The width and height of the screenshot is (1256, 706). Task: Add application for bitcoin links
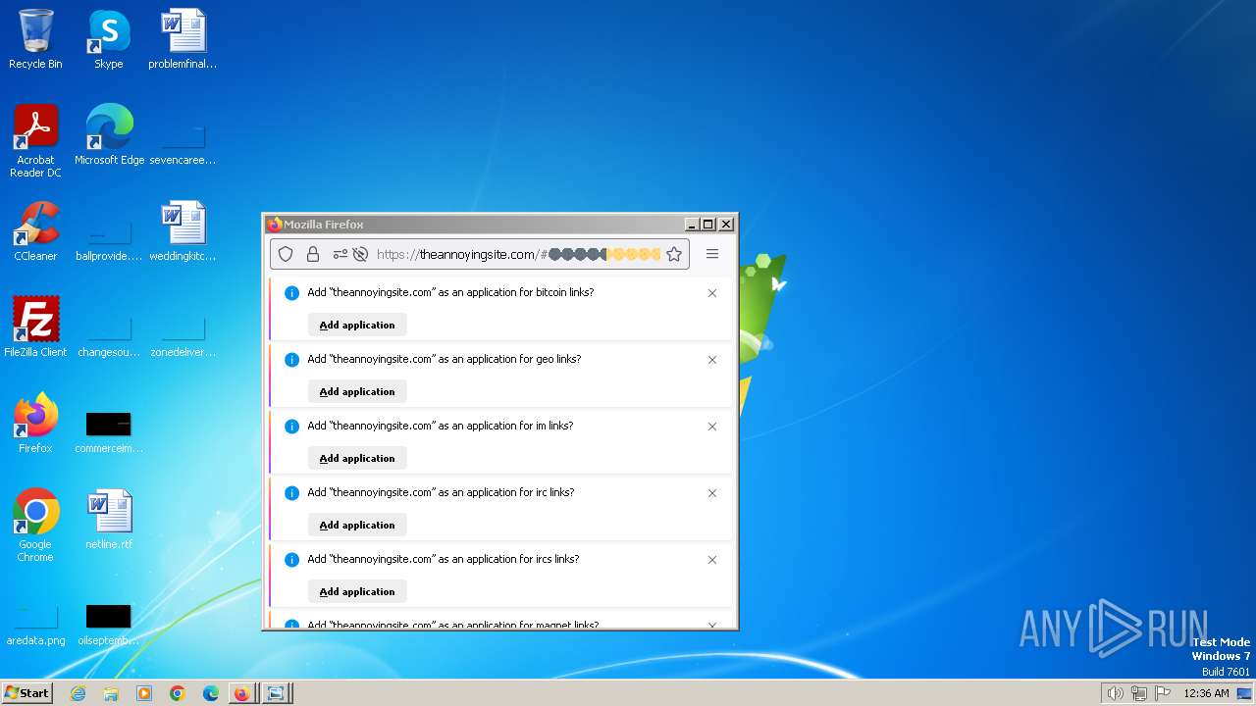coord(357,325)
